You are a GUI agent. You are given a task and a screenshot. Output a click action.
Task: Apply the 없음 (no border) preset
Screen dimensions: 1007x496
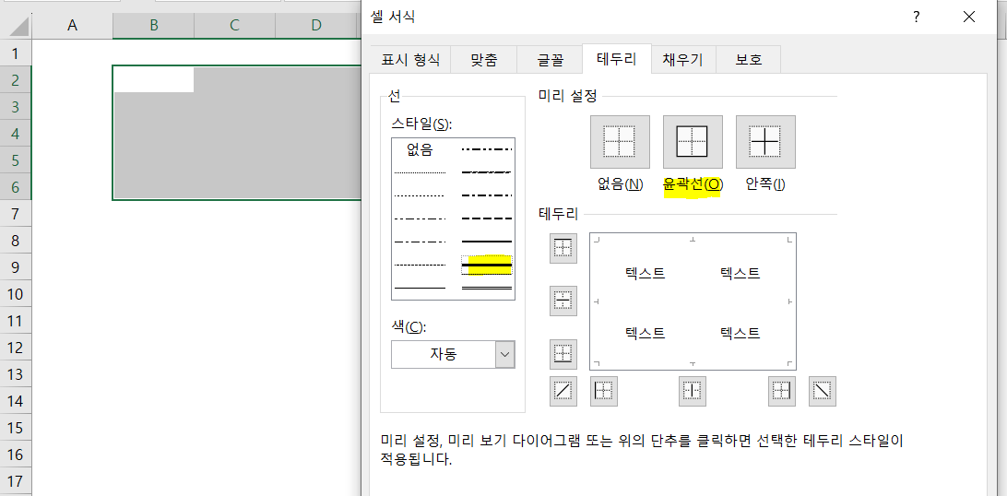pos(620,140)
